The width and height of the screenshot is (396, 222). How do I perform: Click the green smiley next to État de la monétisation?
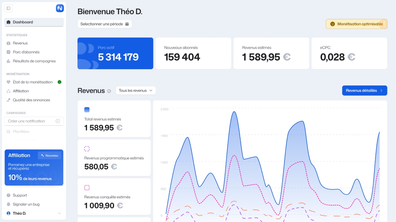pos(59,82)
